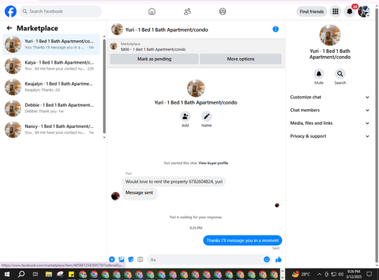Choose a GIF from the composer
Image resolution: width=379 pixels, height=280 pixels.
[x=140, y=260]
